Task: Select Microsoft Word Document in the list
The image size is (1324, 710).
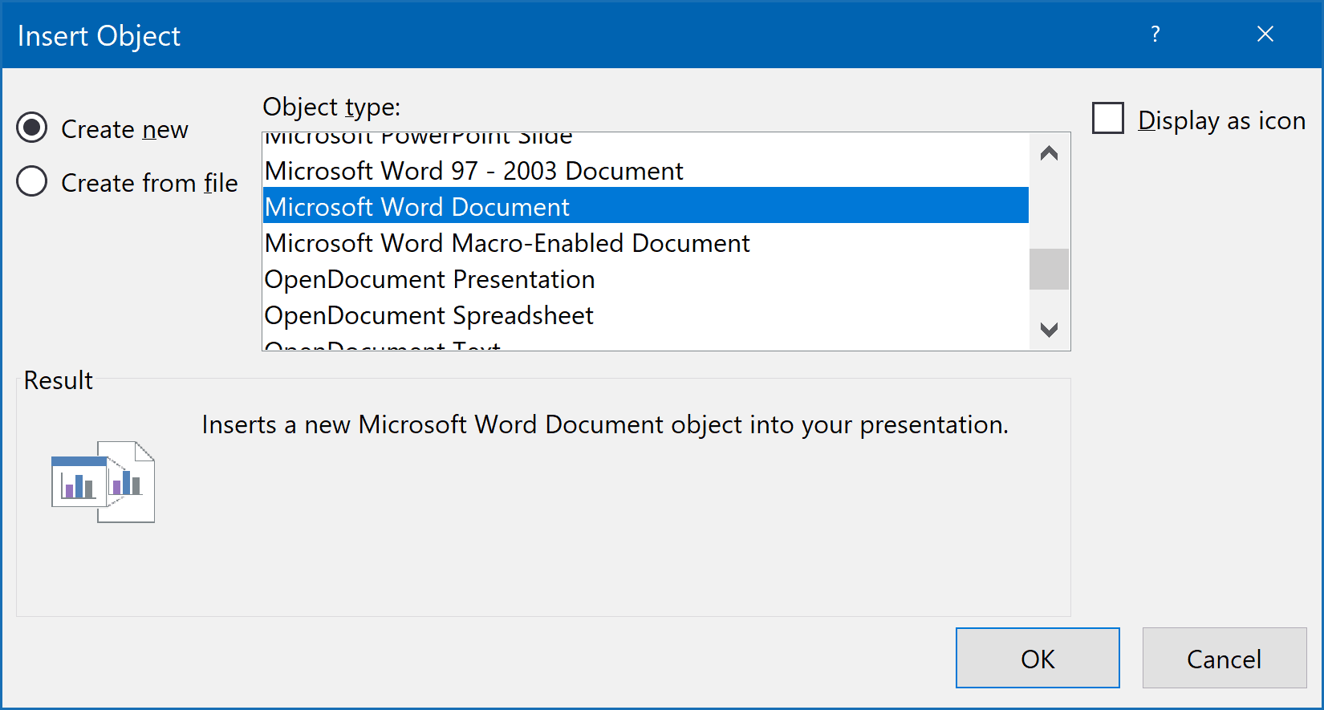Action: (646, 207)
